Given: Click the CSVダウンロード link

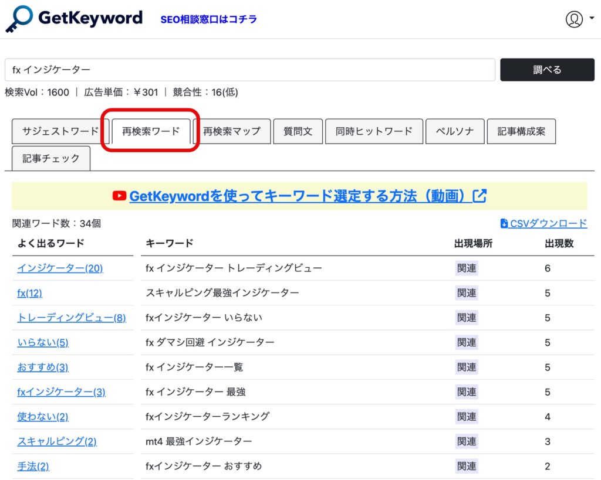Looking at the screenshot, I should point(549,223).
